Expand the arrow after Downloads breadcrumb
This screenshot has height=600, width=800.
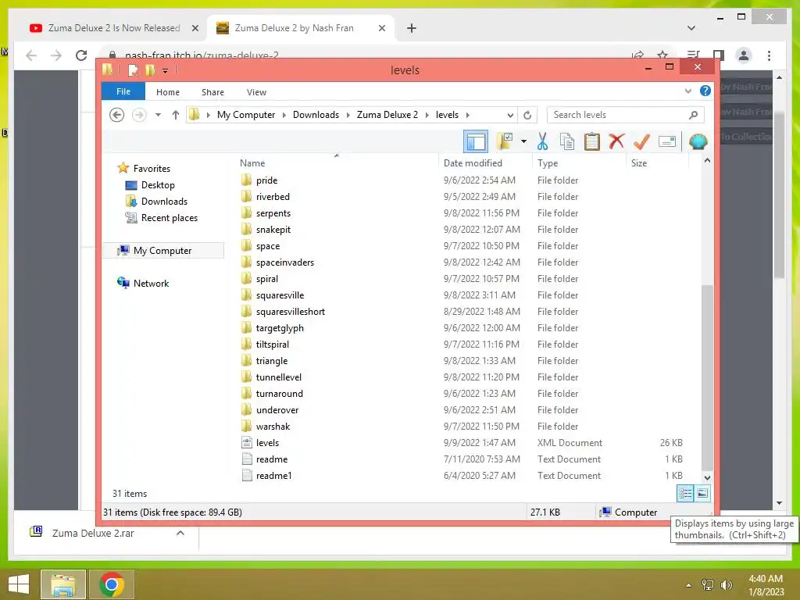(348, 115)
